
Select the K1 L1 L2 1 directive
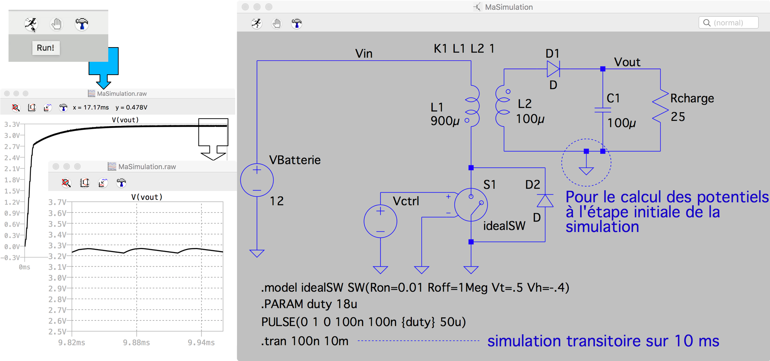[464, 48]
